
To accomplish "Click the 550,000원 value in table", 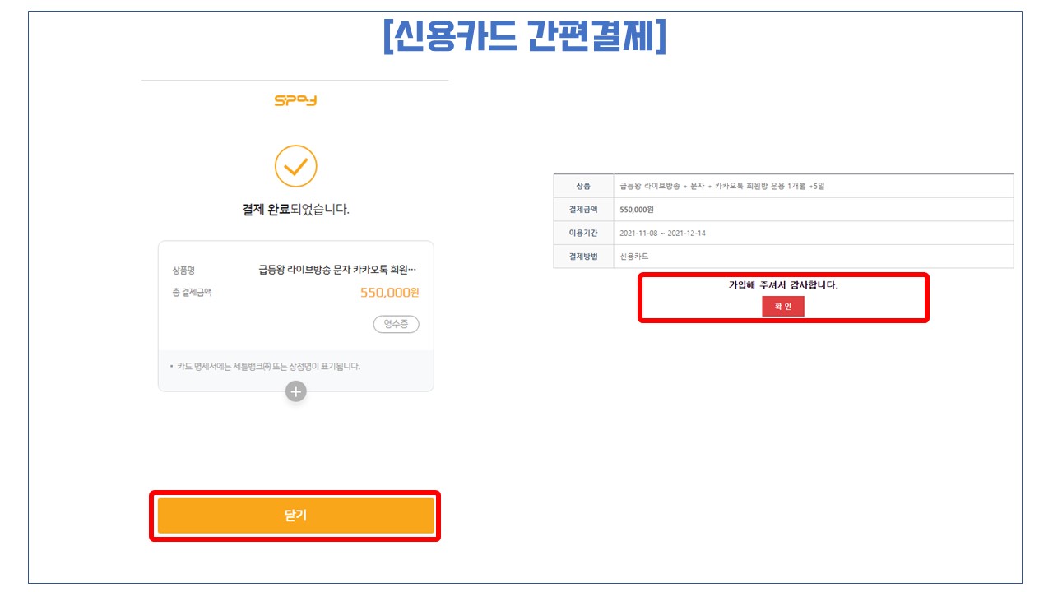I will pyautogui.click(x=636, y=210).
